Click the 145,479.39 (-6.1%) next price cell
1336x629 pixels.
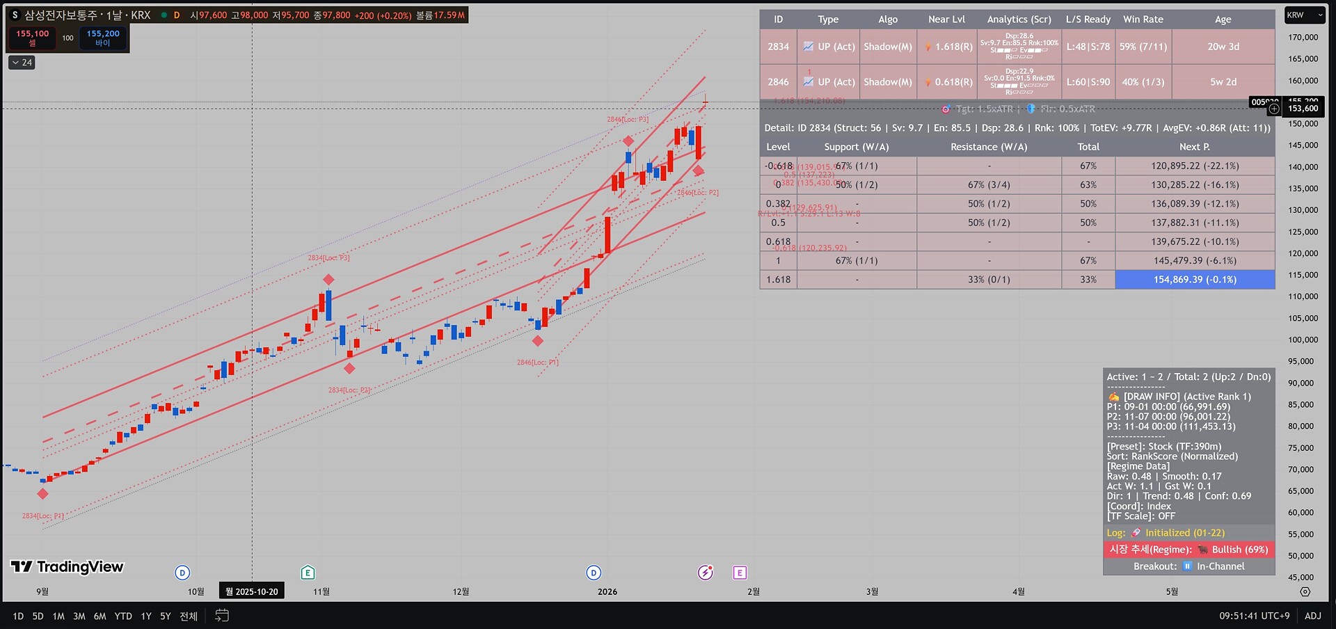(1195, 261)
